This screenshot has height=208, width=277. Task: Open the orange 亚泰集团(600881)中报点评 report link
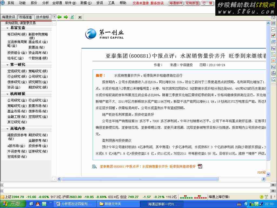[x=148, y=167]
